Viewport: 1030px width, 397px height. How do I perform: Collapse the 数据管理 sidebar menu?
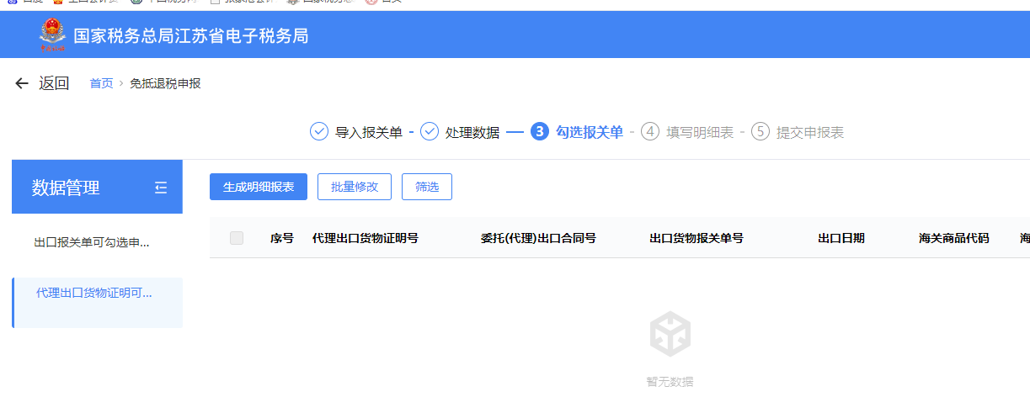pyautogui.click(x=161, y=188)
